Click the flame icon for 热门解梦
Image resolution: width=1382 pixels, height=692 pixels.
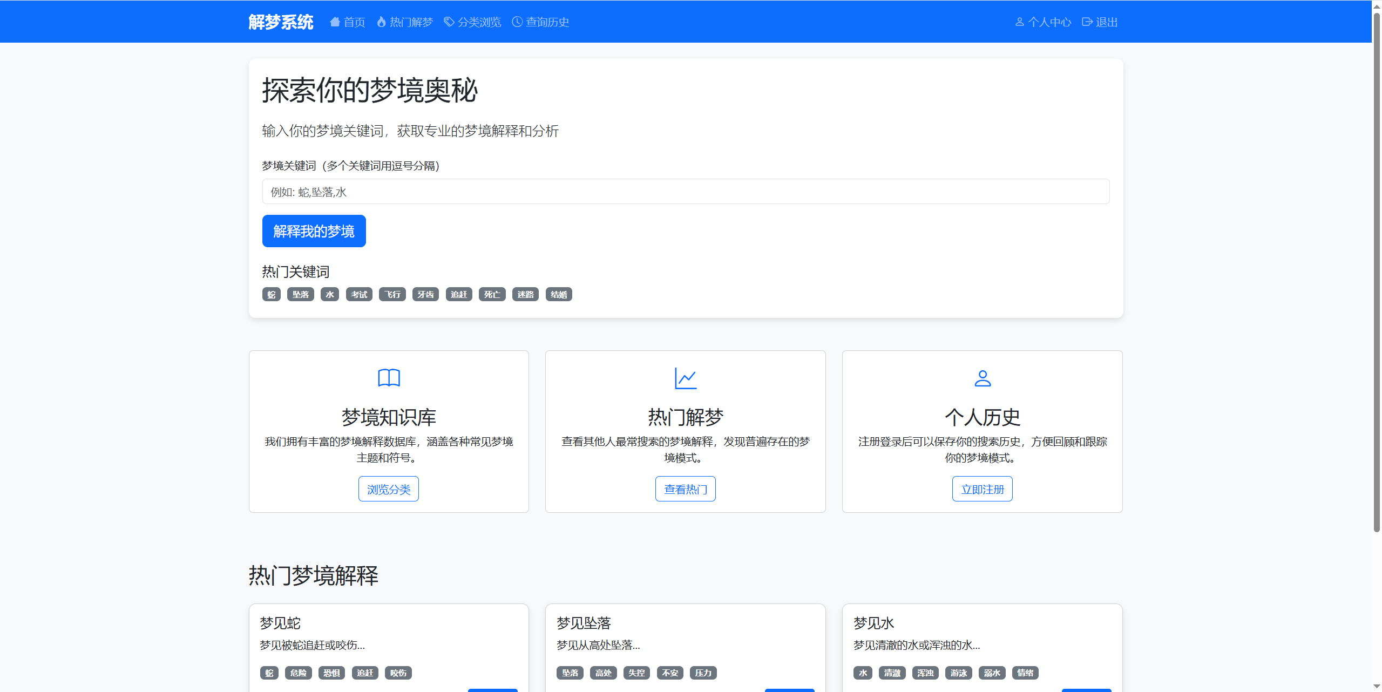[381, 22]
